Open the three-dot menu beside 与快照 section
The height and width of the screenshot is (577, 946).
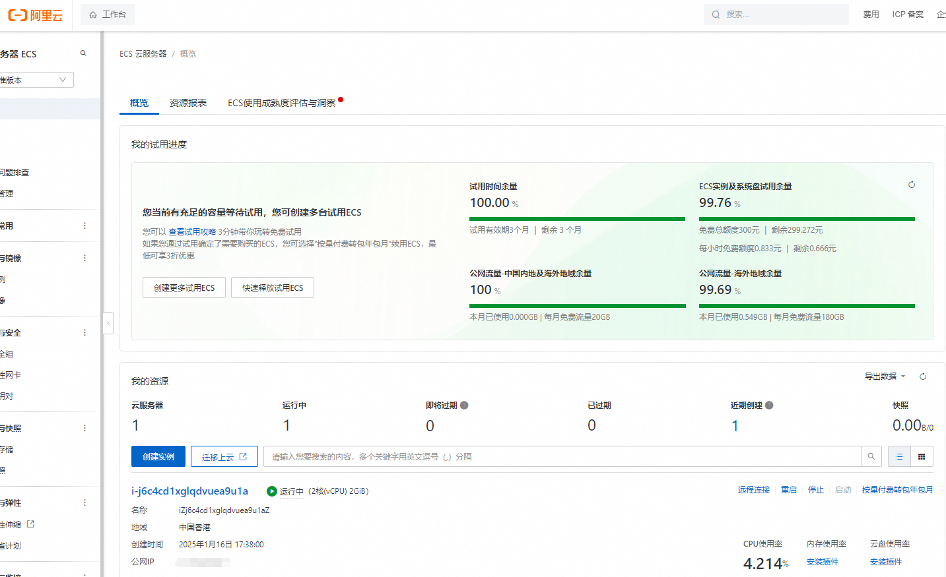(x=84, y=429)
